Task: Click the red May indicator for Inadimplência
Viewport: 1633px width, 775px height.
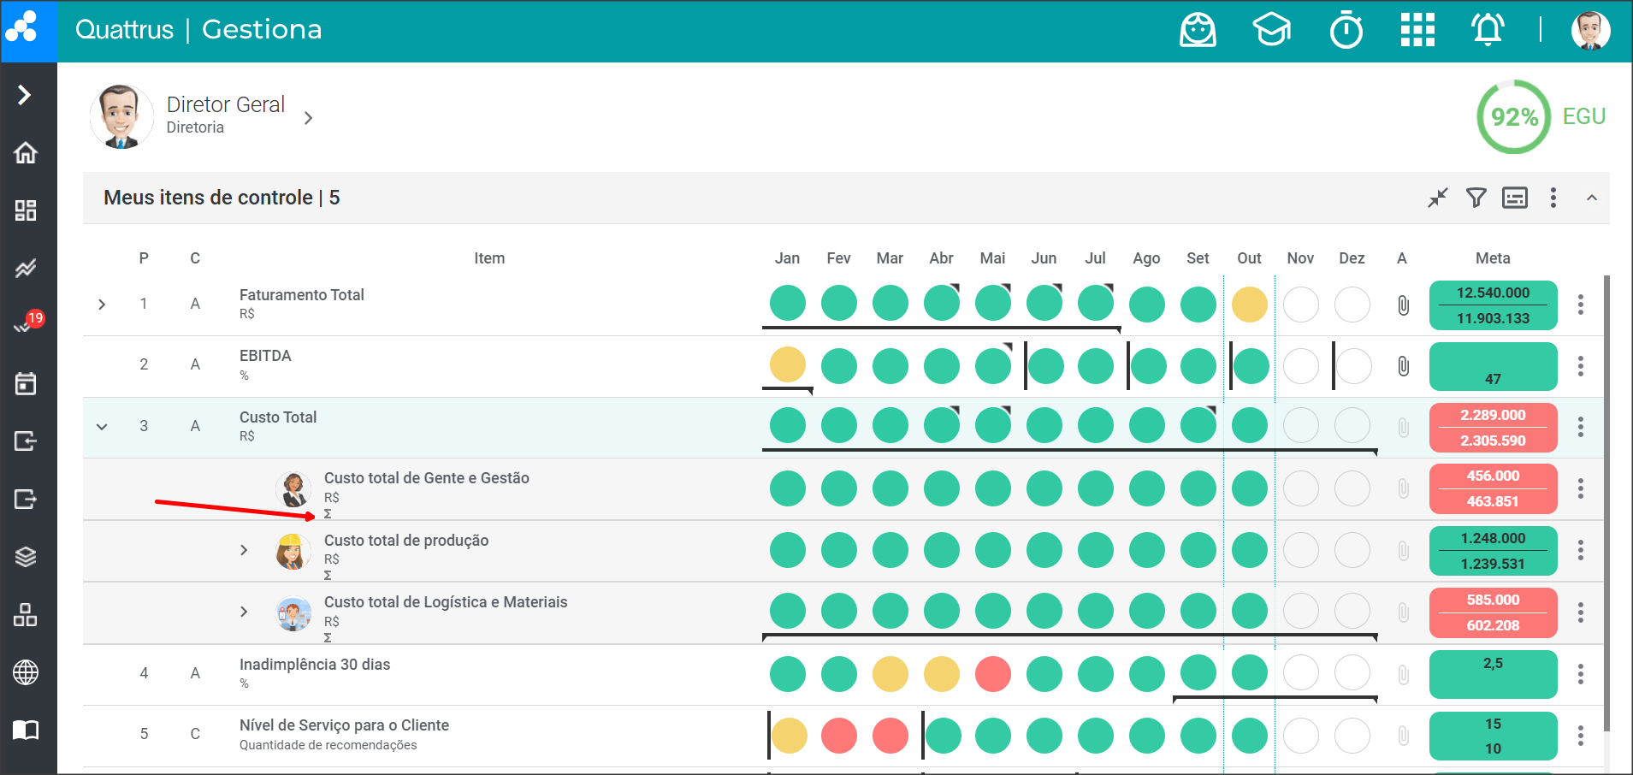Action: 992,674
